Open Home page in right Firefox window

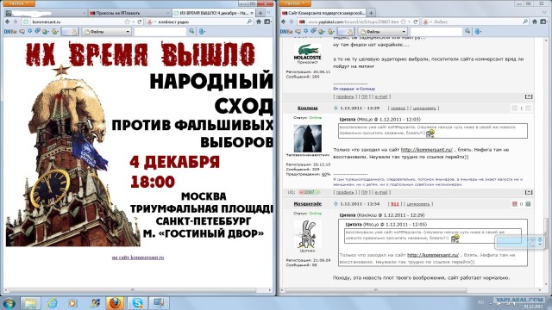(x=535, y=22)
